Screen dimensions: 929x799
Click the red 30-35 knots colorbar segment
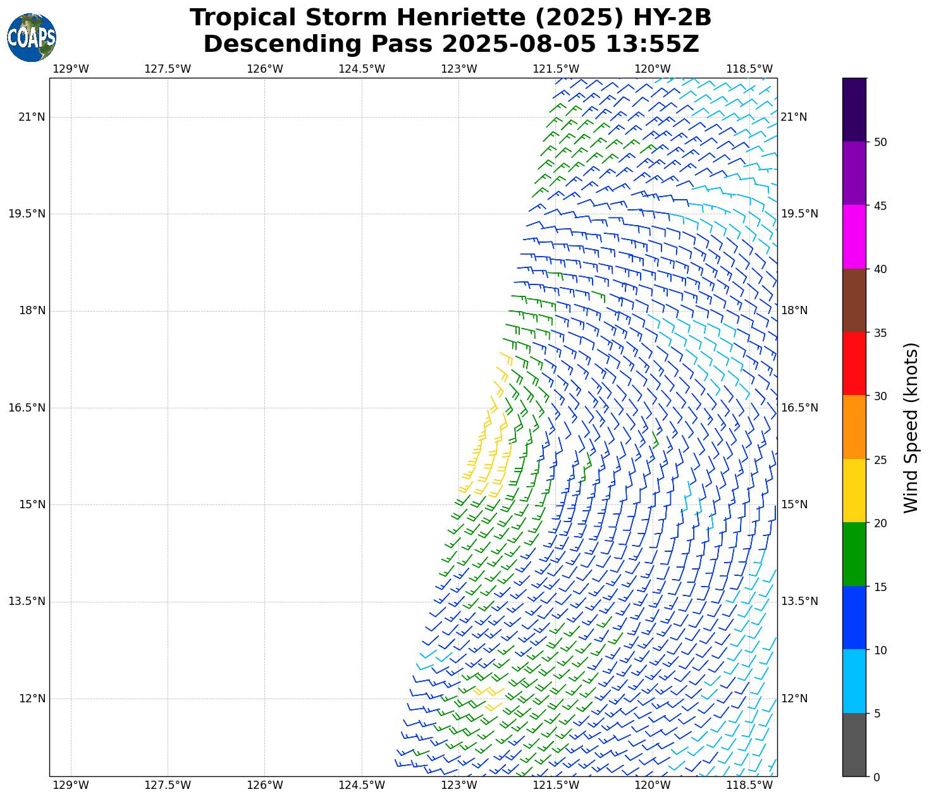tap(854, 363)
